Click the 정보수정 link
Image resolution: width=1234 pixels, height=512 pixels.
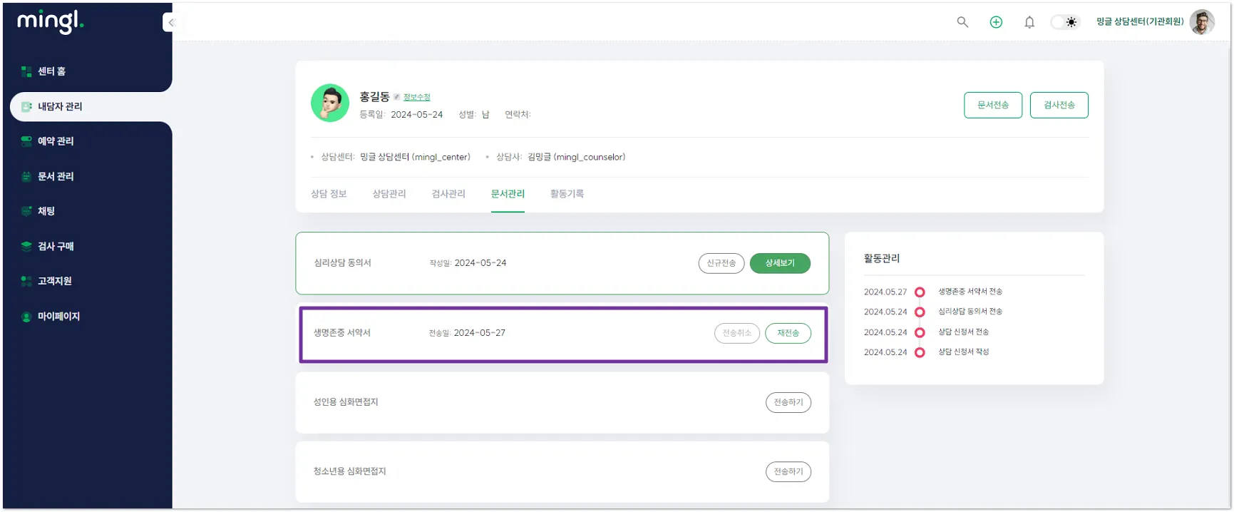(x=416, y=97)
